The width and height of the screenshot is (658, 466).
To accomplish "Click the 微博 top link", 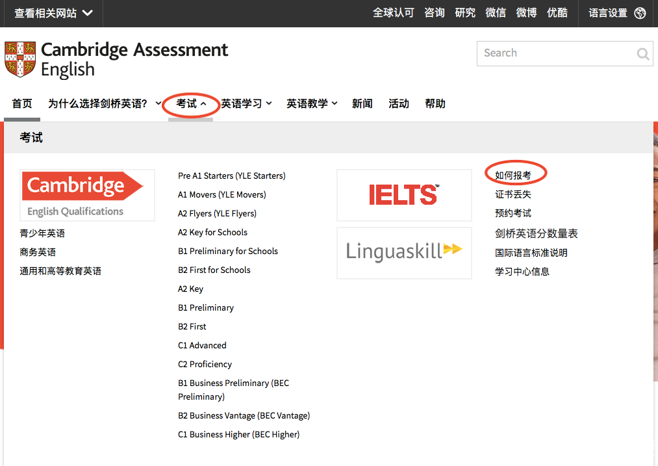I will 526,13.
